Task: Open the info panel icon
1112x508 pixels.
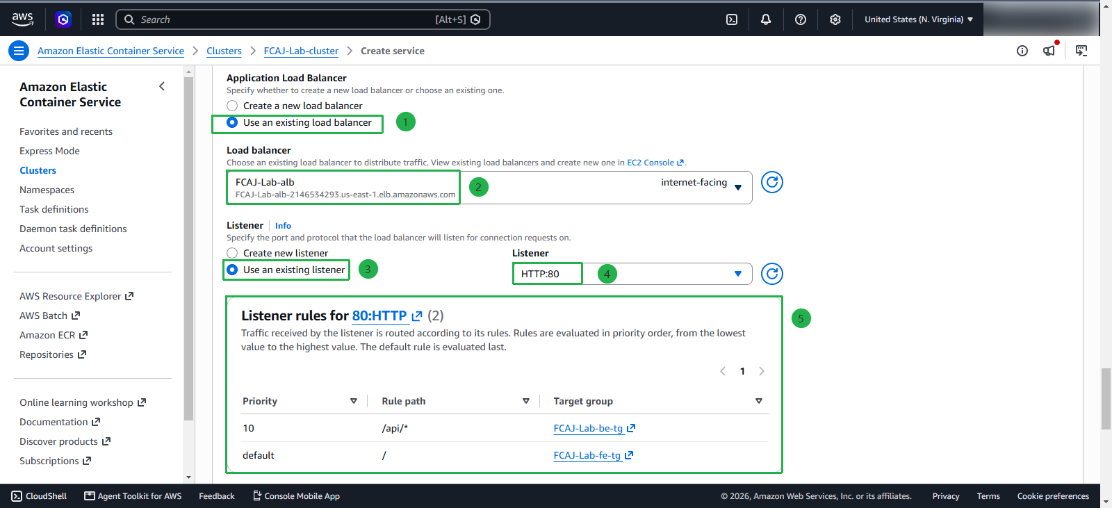Action: click(1022, 51)
